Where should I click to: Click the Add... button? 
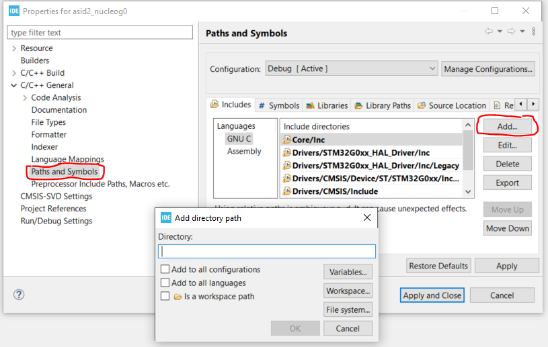click(x=508, y=126)
